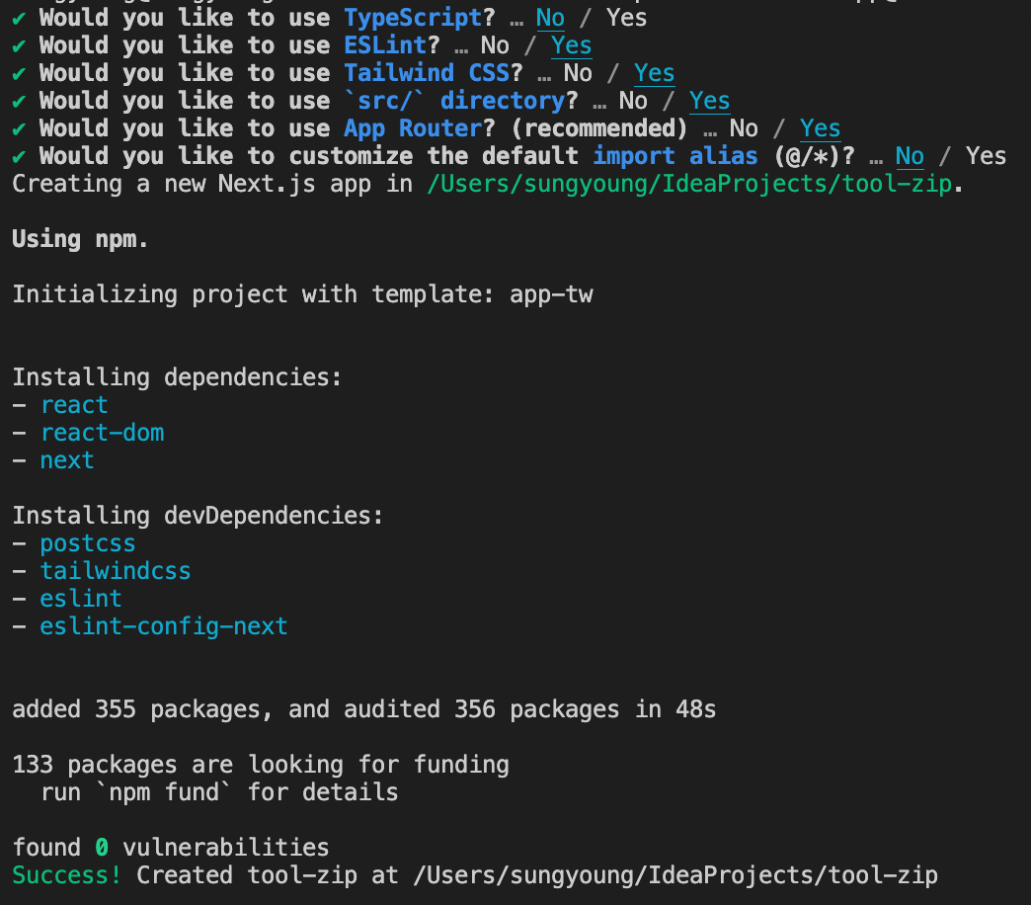The width and height of the screenshot is (1031, 905).
Task: Click the green 'Success!' word
Action: [67, 874]
